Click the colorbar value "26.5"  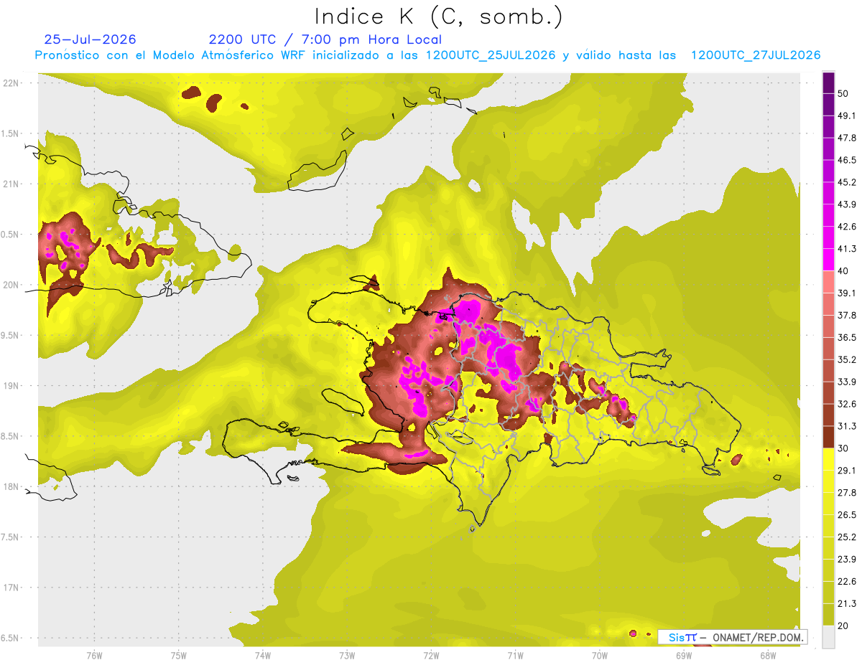846,515
